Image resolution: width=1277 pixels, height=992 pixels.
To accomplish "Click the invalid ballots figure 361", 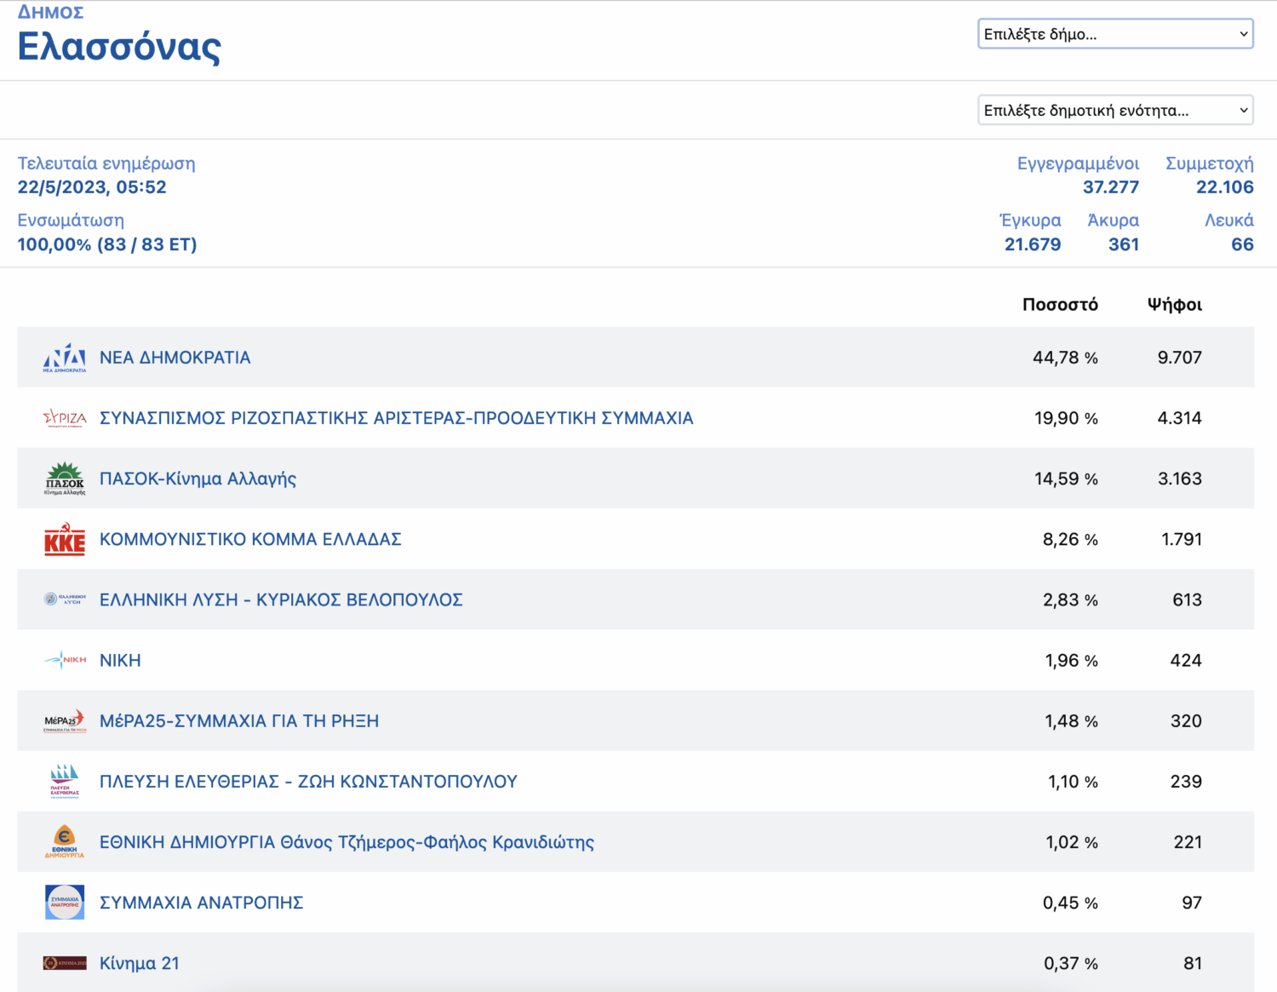I will (x=1124, y=244).
